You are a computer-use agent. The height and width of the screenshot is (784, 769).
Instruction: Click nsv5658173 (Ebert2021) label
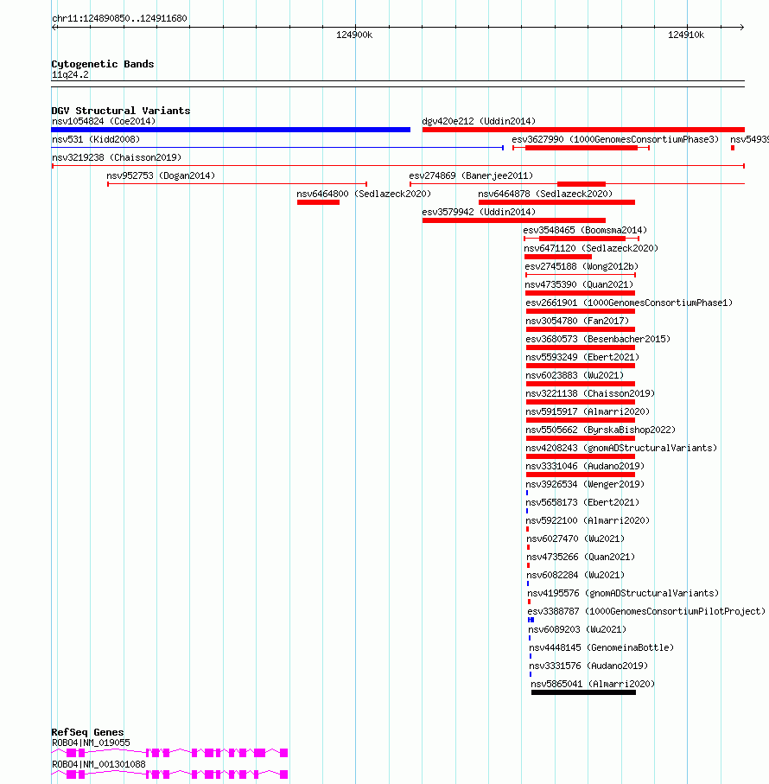(582, 502)
